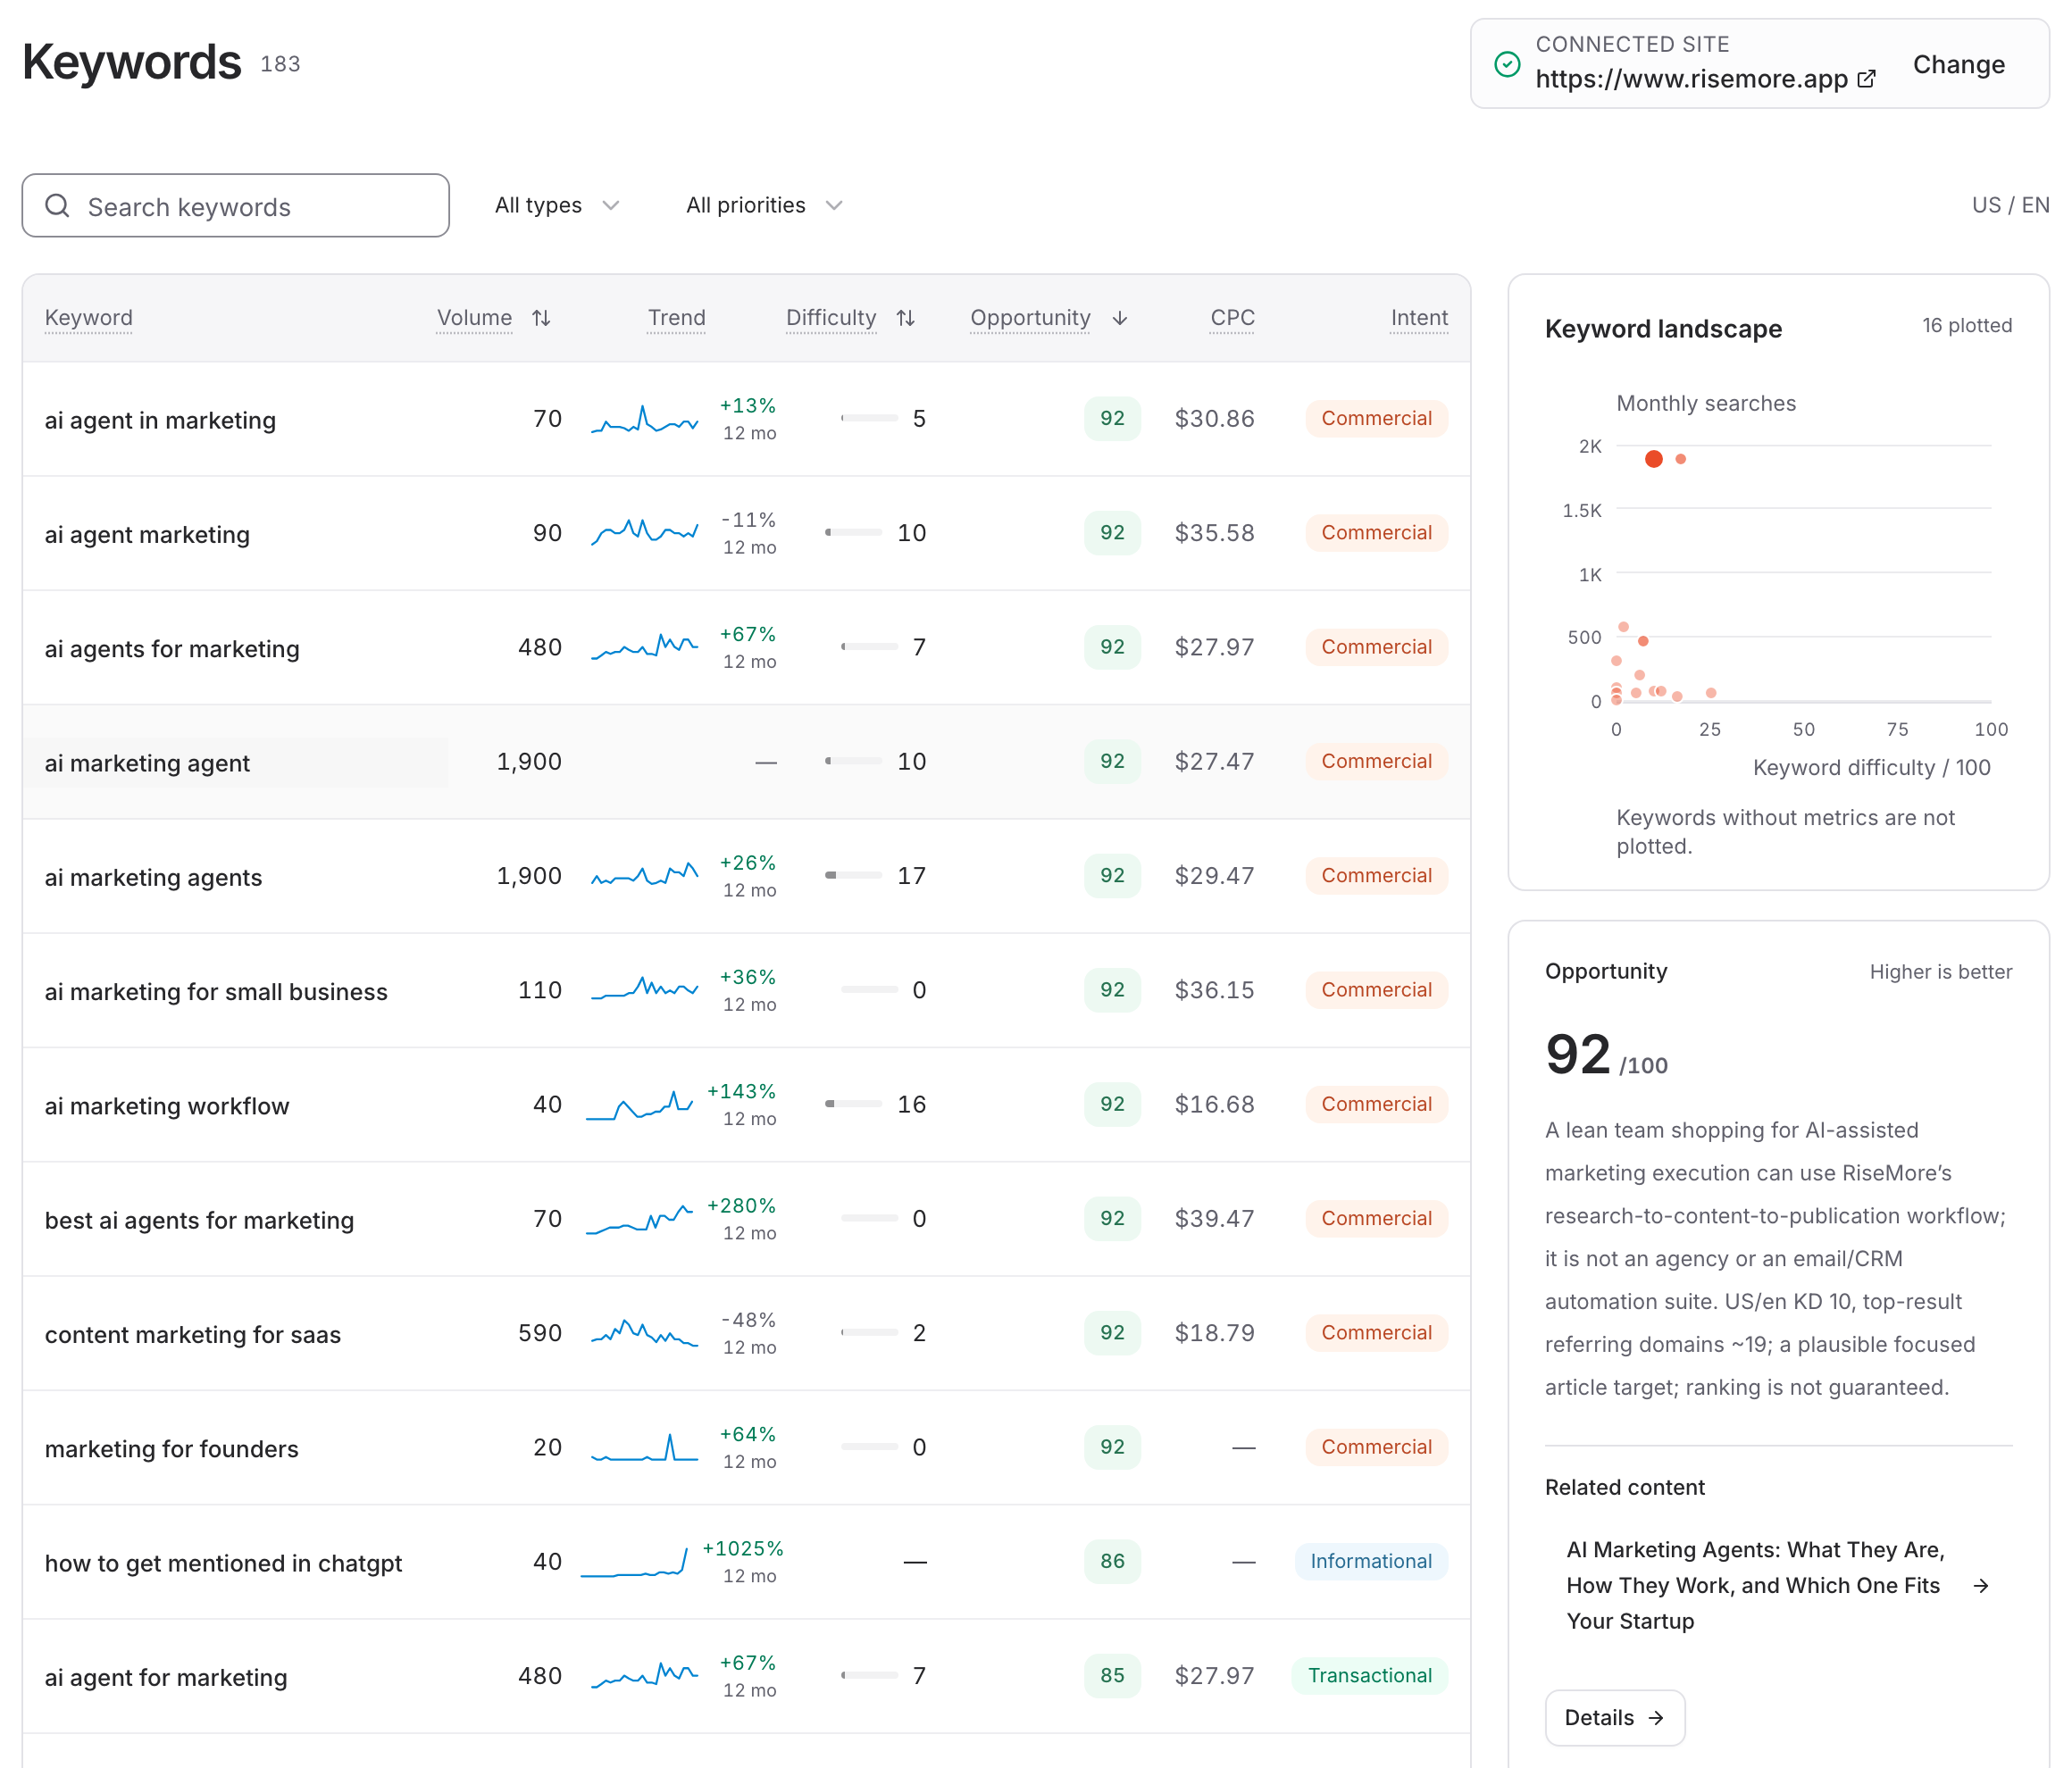Open the All priorities dropdown

(x=764, y=205)
